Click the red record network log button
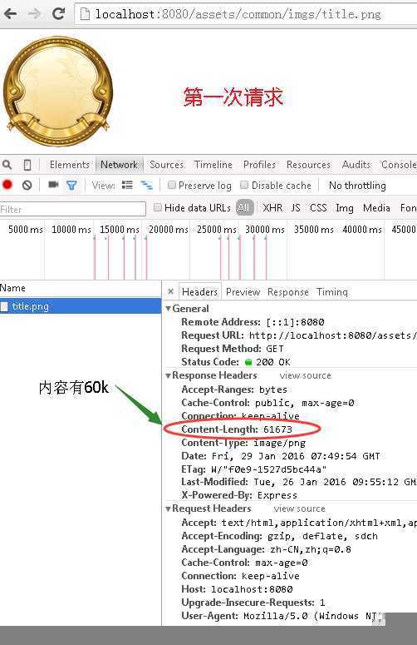The width and height of the screenshot is (417, 645). pos(7,185)
